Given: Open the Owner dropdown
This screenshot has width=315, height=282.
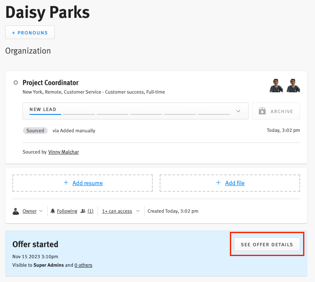Looking at the screenshot, I should [x=33, y=211].
